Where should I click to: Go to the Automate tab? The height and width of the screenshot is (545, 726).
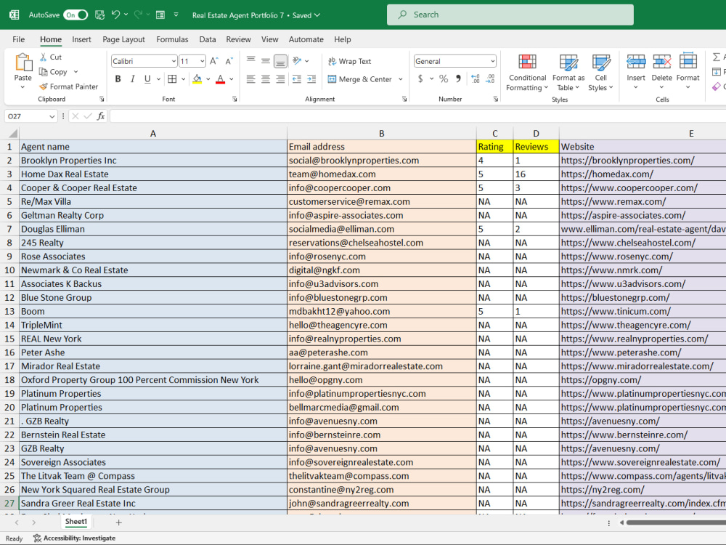306,39
